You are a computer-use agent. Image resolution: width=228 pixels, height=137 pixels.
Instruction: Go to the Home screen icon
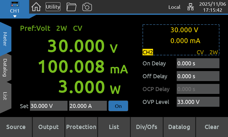pos(36,7)
